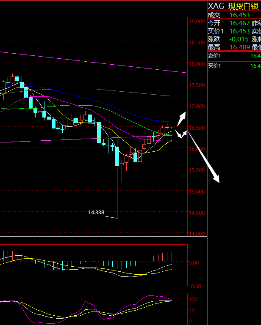Click the tallest red MACD histogram bar at right

tap(172, 257)
